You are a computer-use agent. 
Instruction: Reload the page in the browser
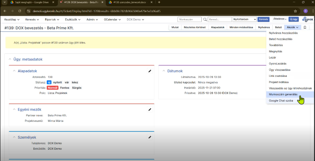[20, 11]
